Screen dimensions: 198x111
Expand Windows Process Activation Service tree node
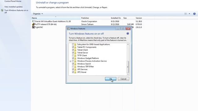pyautogui.click(x=70, y=61)
